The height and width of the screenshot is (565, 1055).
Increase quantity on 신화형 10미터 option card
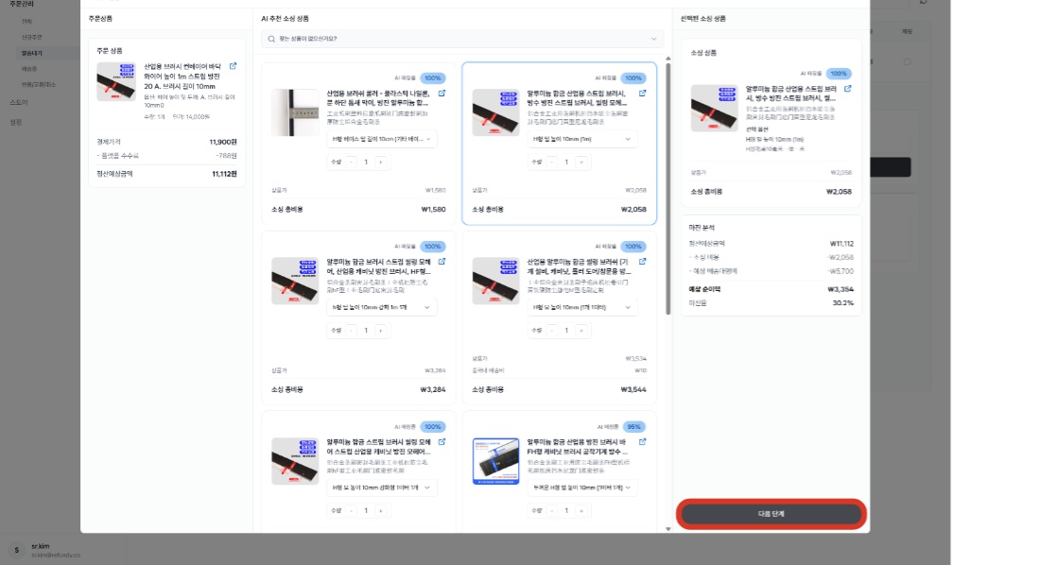[x=381, y=510]
